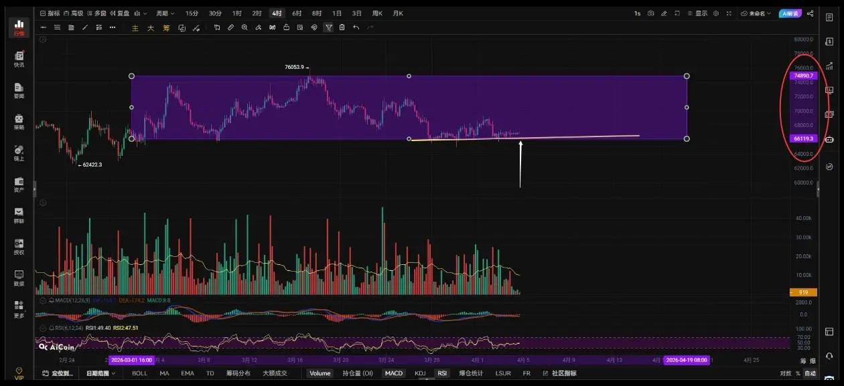This screenshot has height=386, width=844.
Task: Select the 15分 timeframe tab
Action: click(192, 13)
